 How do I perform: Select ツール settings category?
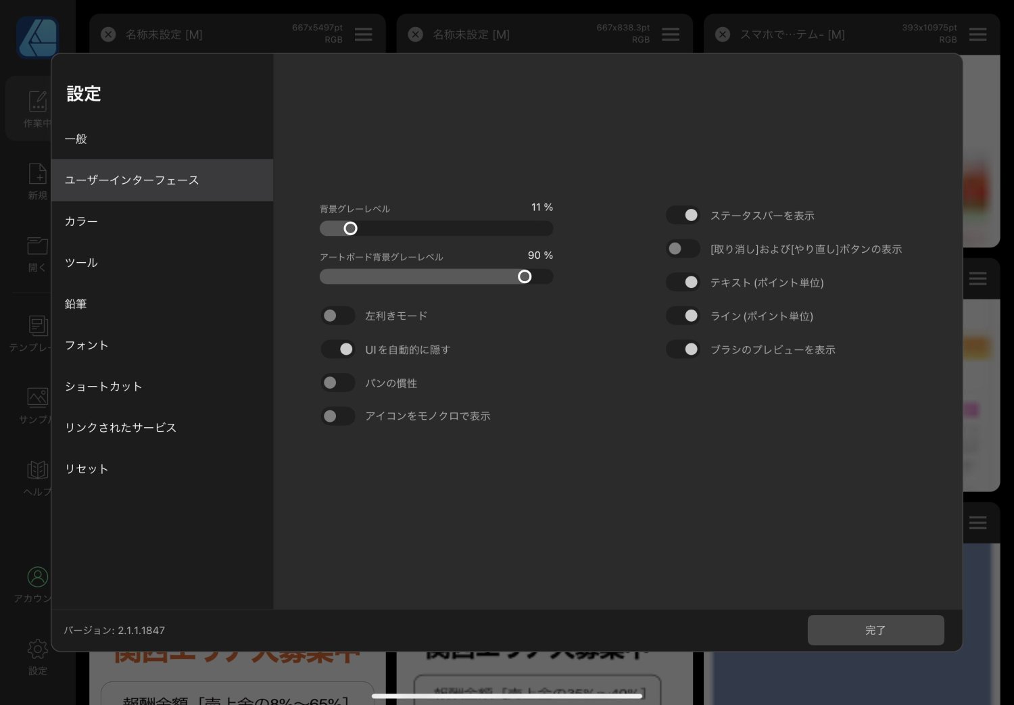pos(162,262)
